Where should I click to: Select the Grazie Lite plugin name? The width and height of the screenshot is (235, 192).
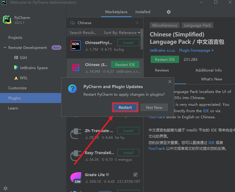point(95,175)
